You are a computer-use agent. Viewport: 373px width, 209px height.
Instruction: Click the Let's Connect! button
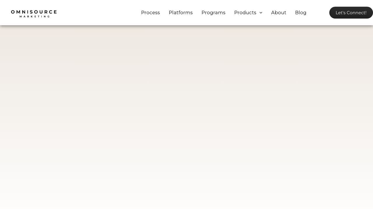tap(351, 12)
